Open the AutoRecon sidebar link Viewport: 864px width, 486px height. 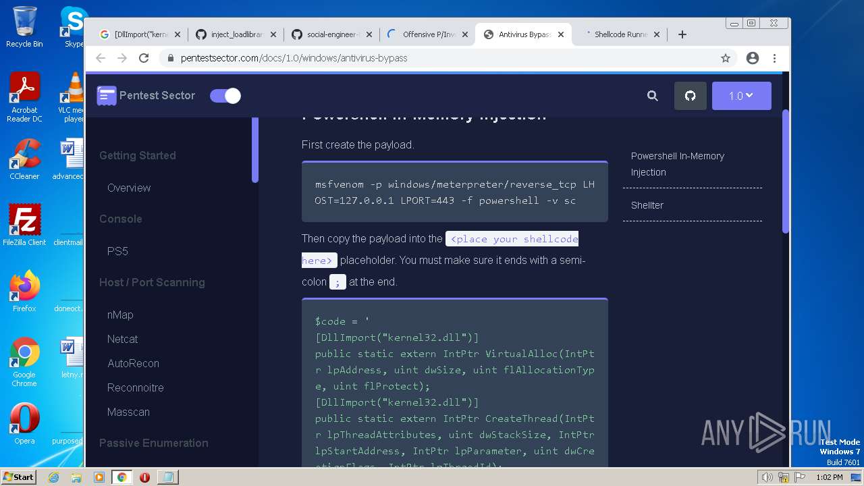[133, 363]
